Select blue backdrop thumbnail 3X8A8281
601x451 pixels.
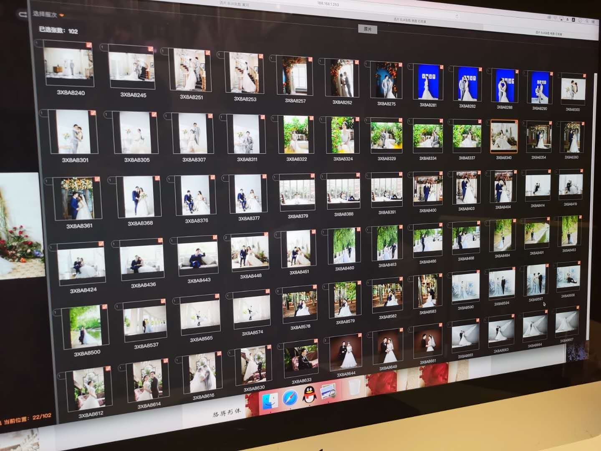click(428, 82)
